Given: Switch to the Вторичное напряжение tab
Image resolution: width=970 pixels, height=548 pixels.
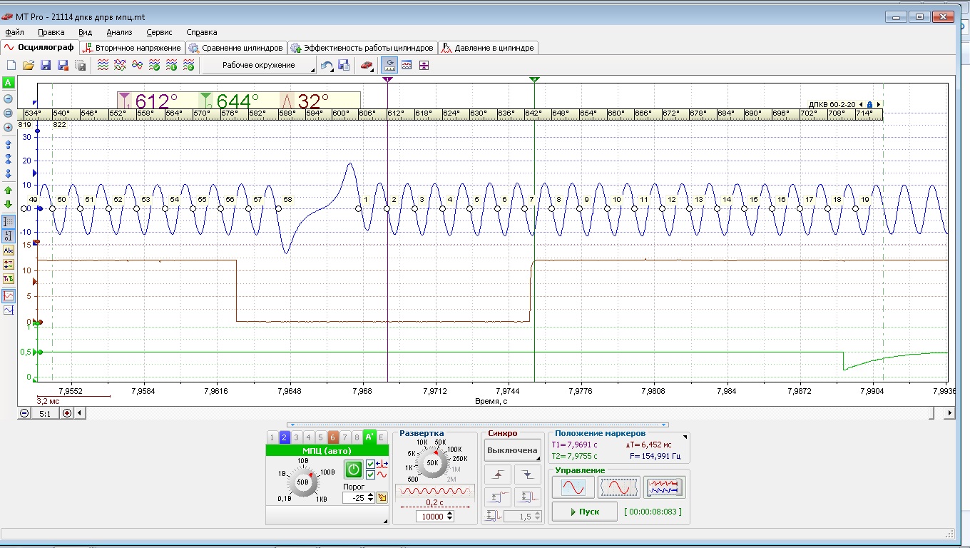Looking at the screenshot, I should 132,48.
